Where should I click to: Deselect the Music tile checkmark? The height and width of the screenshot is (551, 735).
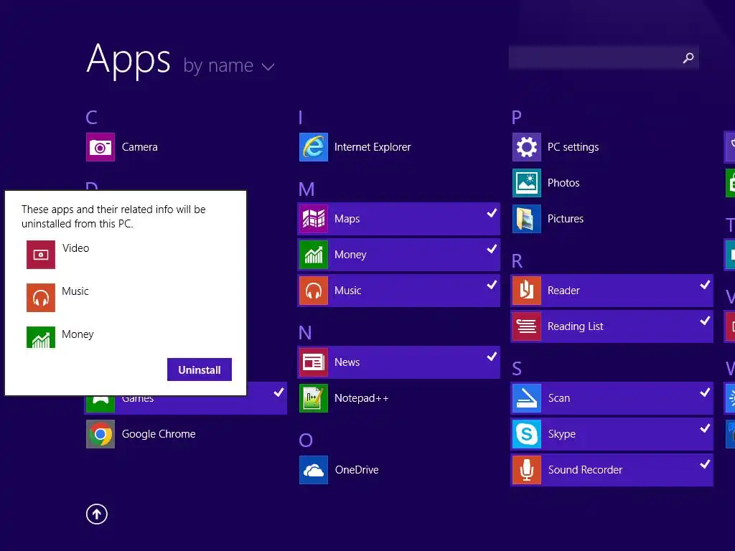click(492, 285)
